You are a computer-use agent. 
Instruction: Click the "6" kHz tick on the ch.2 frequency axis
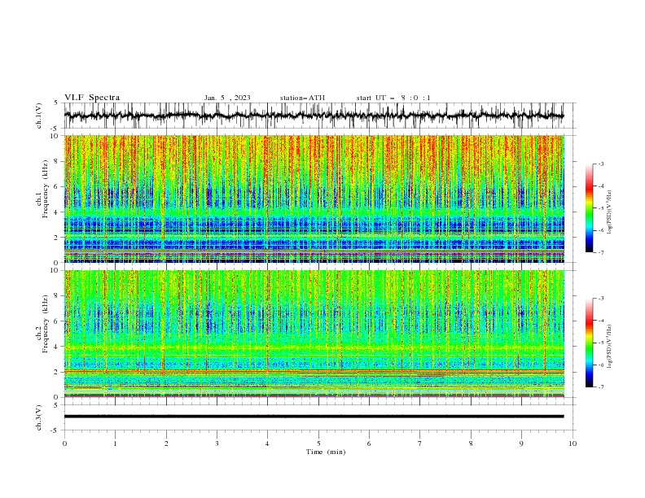[58, 321]
